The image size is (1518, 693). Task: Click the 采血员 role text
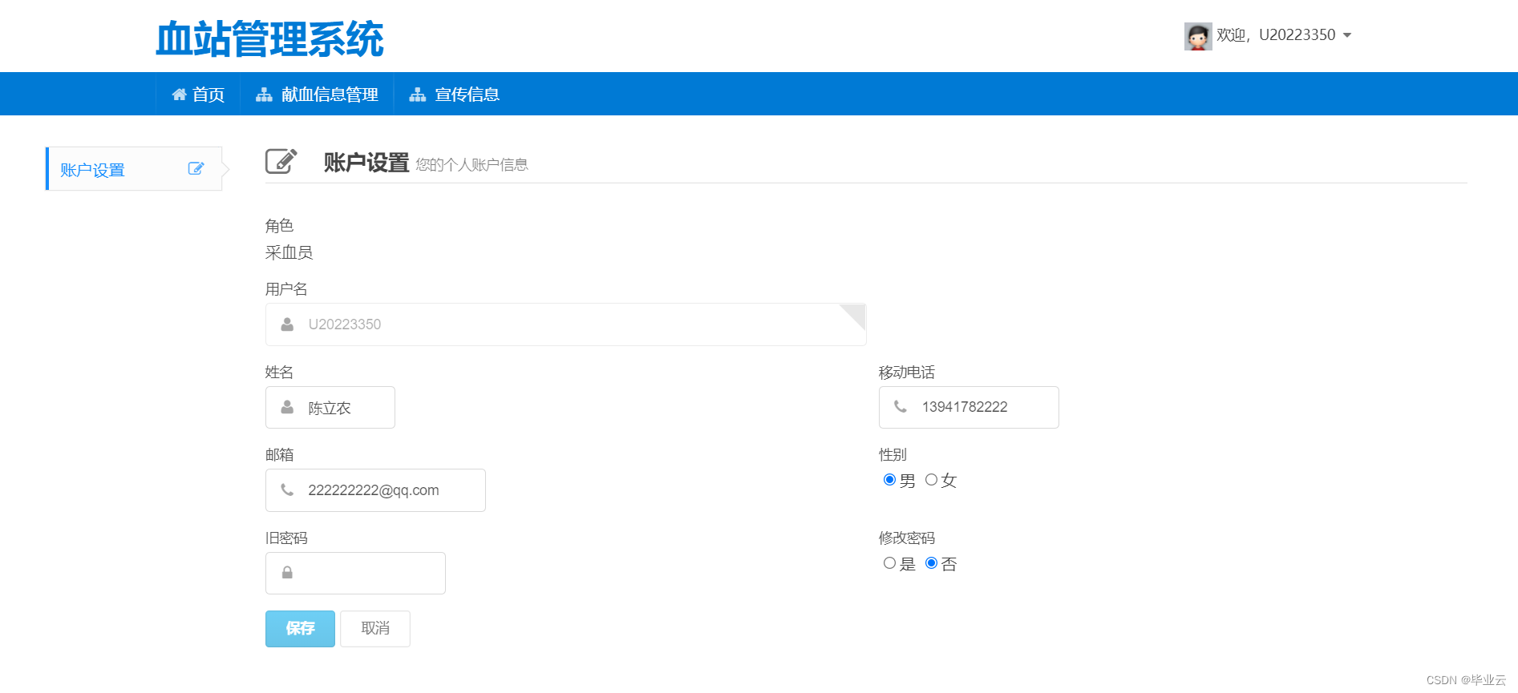pos(289,253)
